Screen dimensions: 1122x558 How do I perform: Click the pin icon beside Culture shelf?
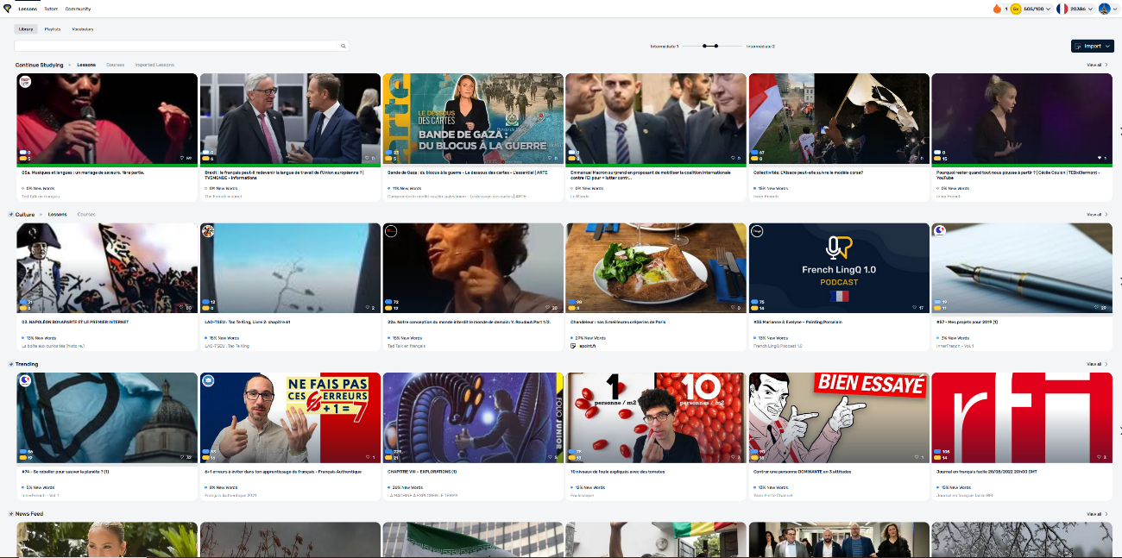(11, 215)
